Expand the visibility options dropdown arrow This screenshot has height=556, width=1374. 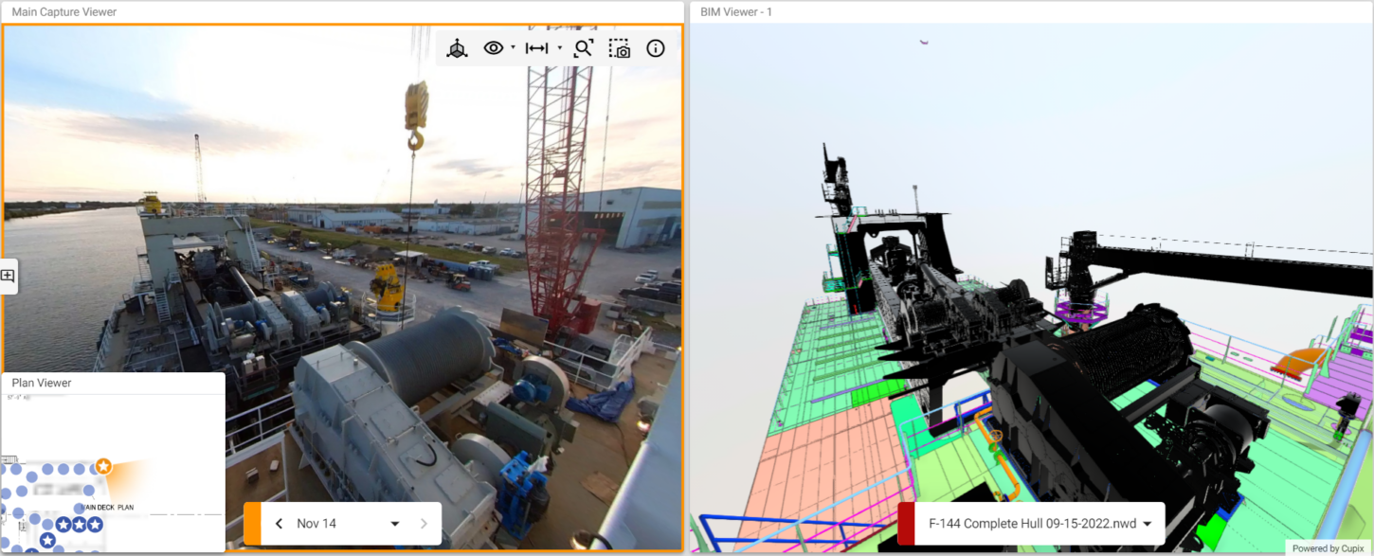[x=513, y=48]
